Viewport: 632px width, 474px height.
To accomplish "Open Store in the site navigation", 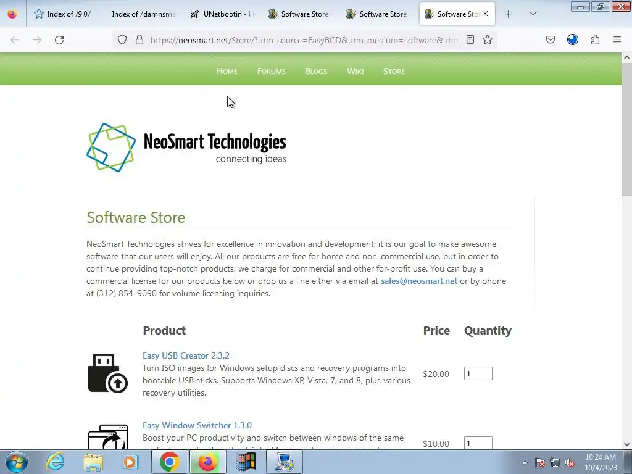I will (x=394, y=72).
